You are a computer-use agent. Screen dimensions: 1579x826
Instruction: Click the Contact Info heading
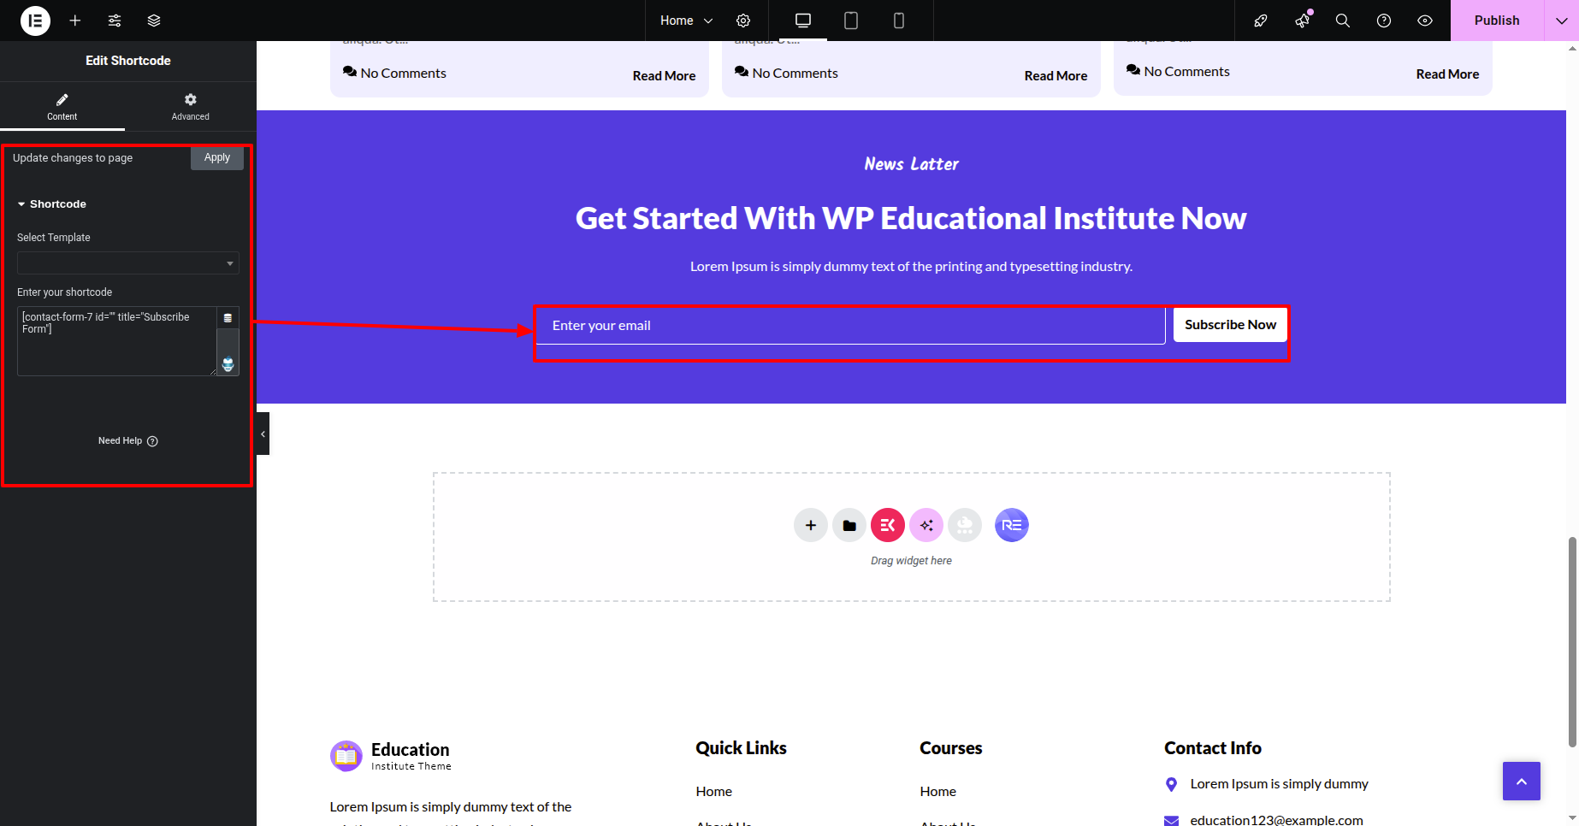pos(1212,748)
